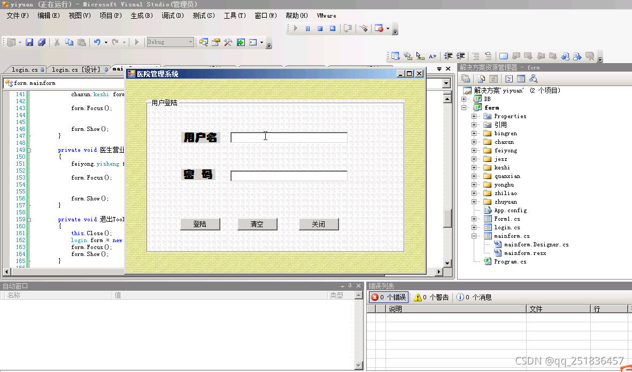Open the Toolbox via the hammer-and-wrench icon

[x=228, y=42]
